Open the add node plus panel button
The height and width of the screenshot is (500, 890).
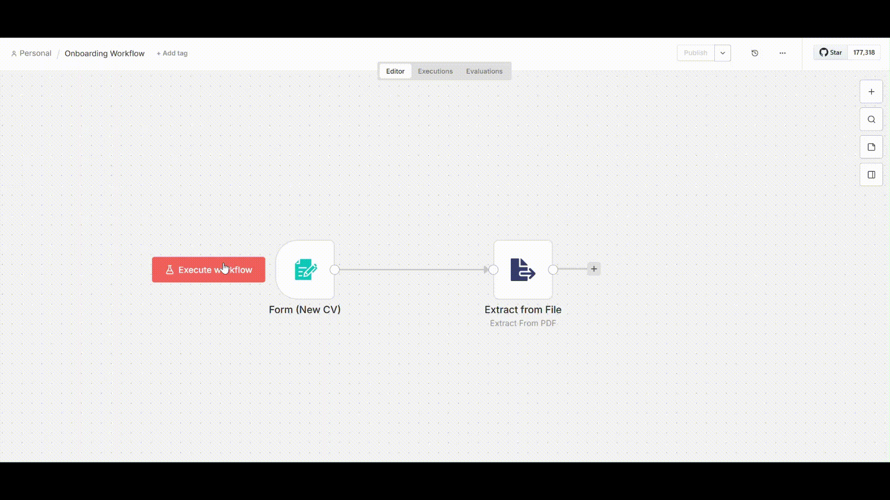click(871, 92)
